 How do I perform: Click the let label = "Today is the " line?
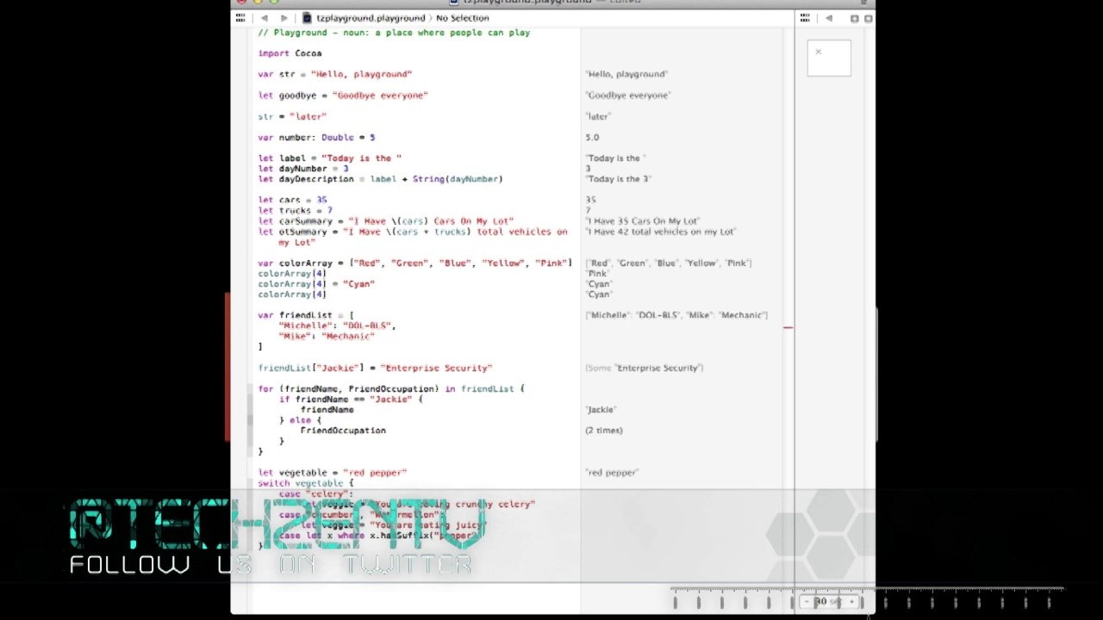[330, 158]
